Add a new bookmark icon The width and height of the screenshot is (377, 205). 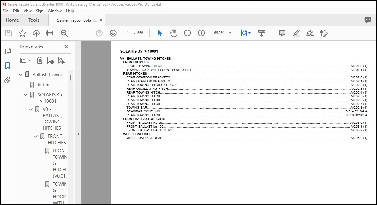50,60
